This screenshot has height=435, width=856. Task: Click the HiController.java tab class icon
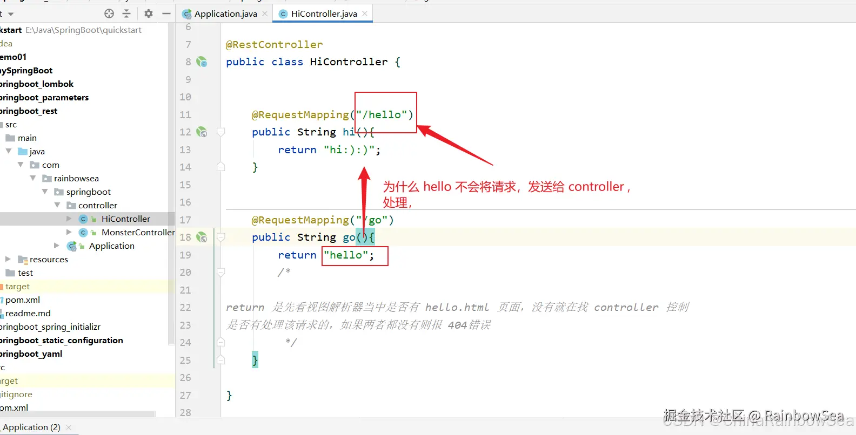(283, 14)
